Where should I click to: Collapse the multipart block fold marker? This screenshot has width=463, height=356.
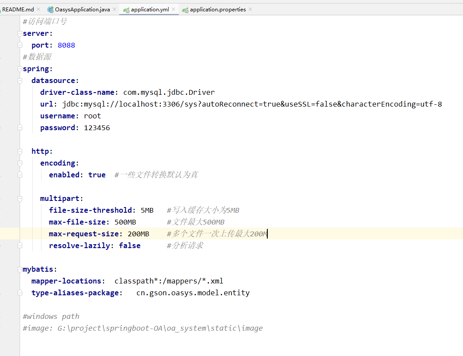pyautogui.click(x=20, y=199)
